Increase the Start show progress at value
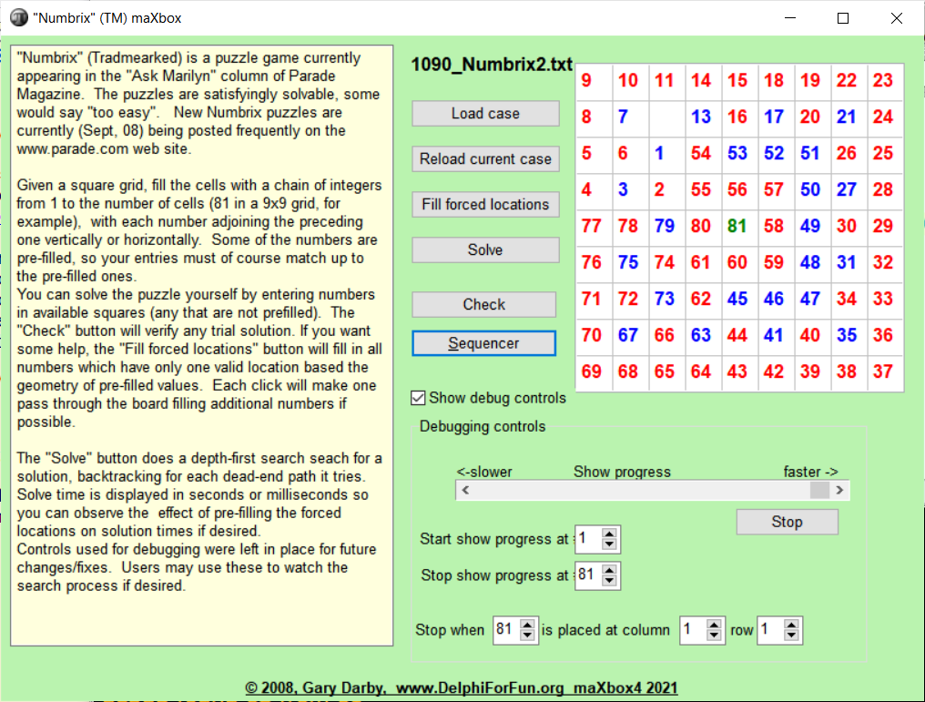This screenshot has width=925, height=702. [x=610, y=534]
